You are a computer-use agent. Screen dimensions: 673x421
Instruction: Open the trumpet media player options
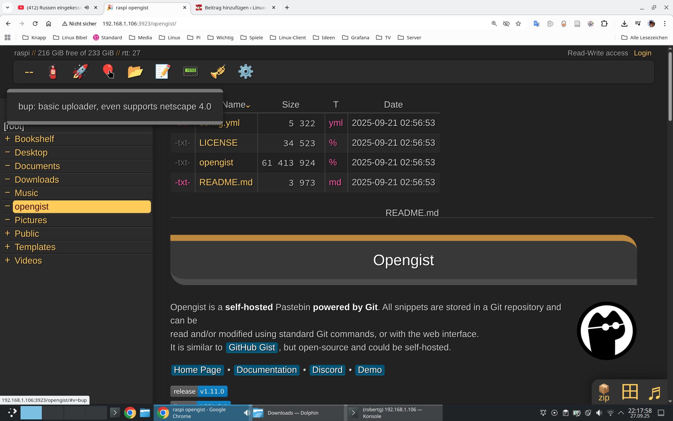pyautogui.click(x=218, y=72)
